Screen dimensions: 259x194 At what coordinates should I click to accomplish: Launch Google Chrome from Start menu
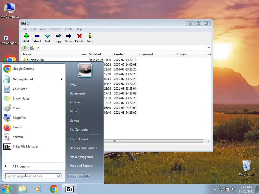34,69
